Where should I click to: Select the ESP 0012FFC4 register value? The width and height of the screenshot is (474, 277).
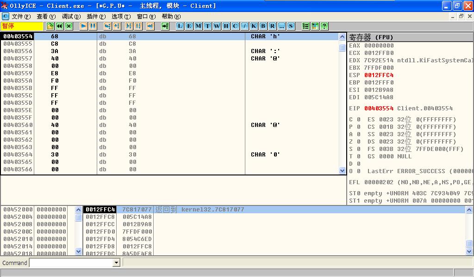pos(379,75)
